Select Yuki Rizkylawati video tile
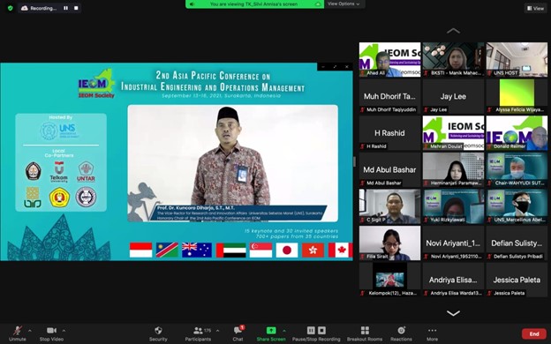 pos(453,206)
